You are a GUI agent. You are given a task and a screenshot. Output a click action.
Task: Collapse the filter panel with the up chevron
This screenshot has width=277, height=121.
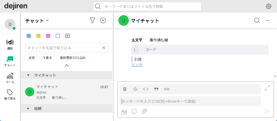(67, 65)
